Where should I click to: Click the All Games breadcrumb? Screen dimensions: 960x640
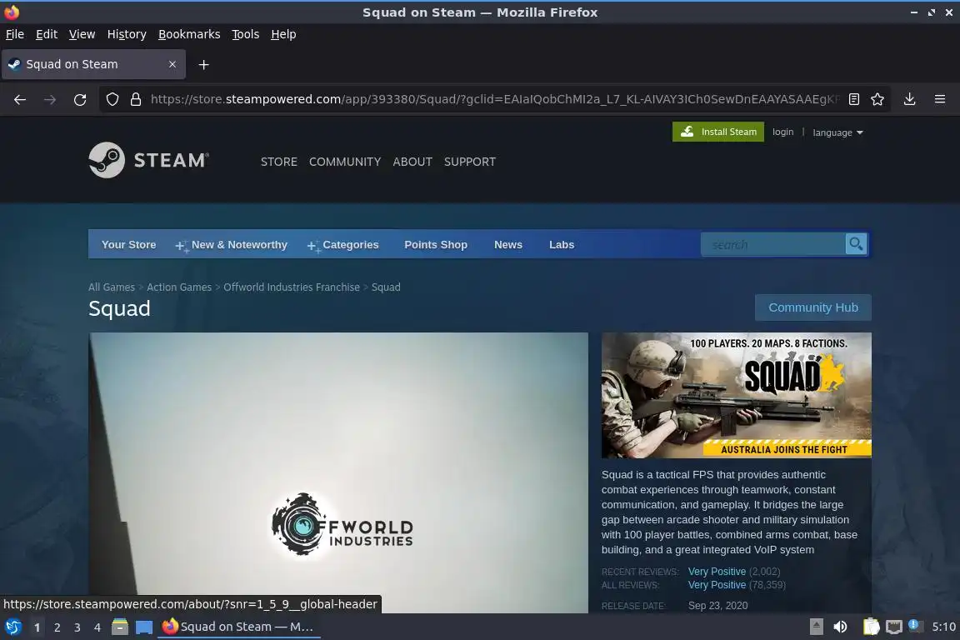pos(112,287)
